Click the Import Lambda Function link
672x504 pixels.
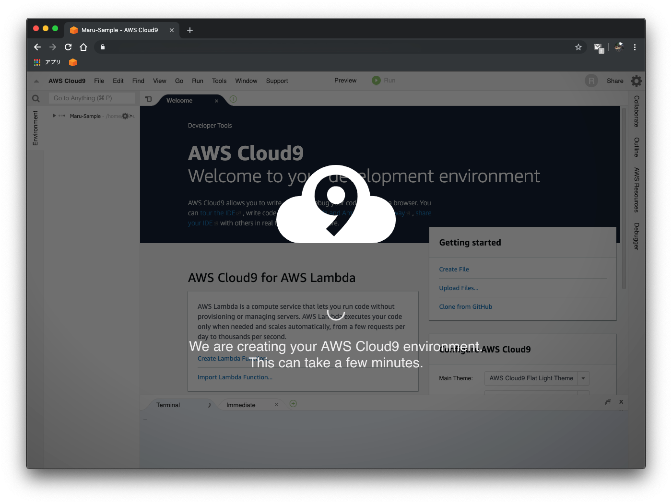235,377
